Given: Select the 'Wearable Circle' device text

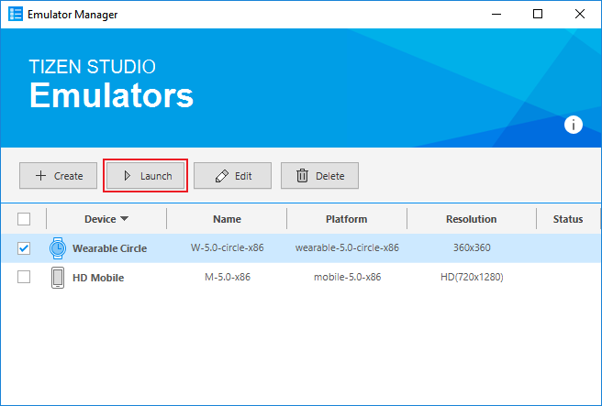Looking at the screenshot, I should 110,248.
